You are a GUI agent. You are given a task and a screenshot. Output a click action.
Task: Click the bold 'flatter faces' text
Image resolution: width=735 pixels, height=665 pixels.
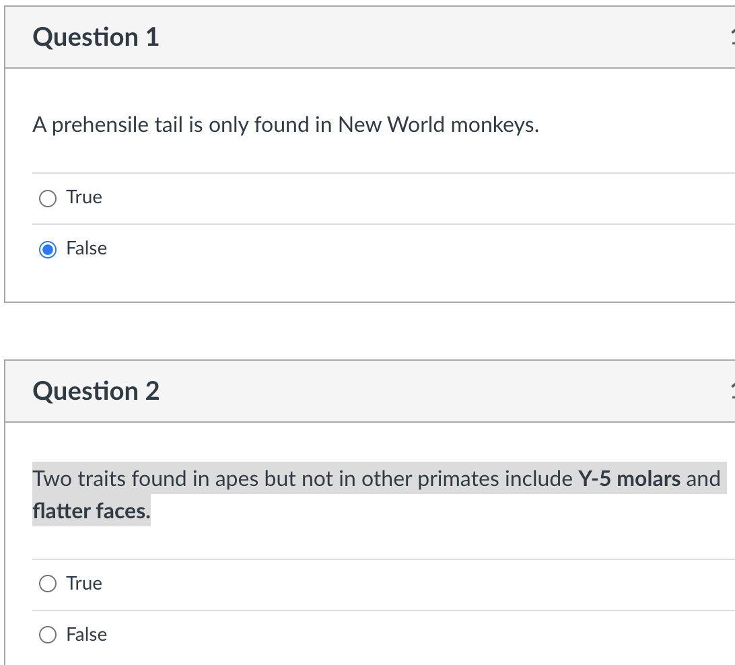coord(91,511)
